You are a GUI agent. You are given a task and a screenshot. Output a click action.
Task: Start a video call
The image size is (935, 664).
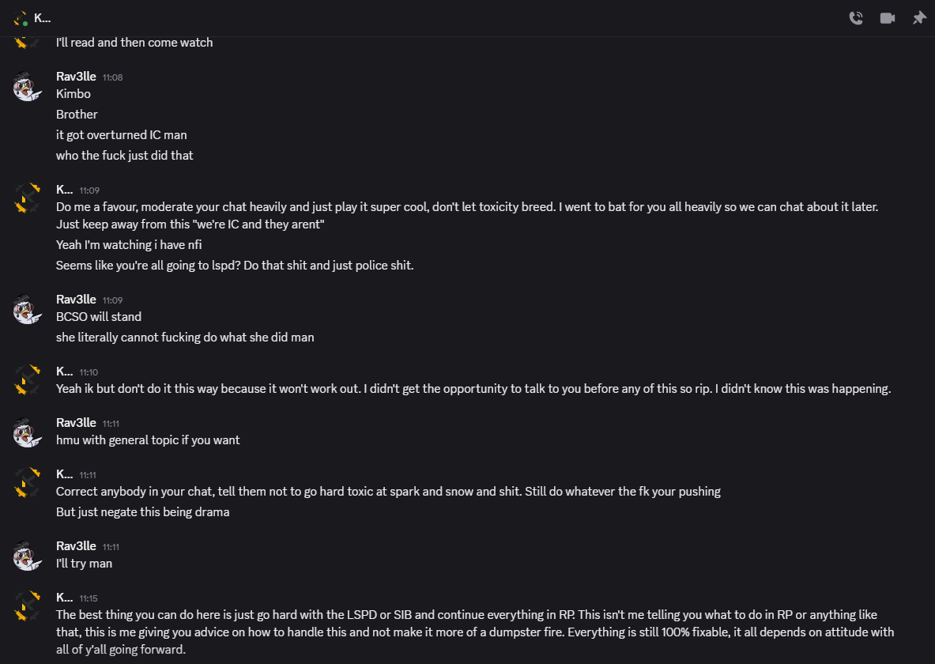point(888,18)
